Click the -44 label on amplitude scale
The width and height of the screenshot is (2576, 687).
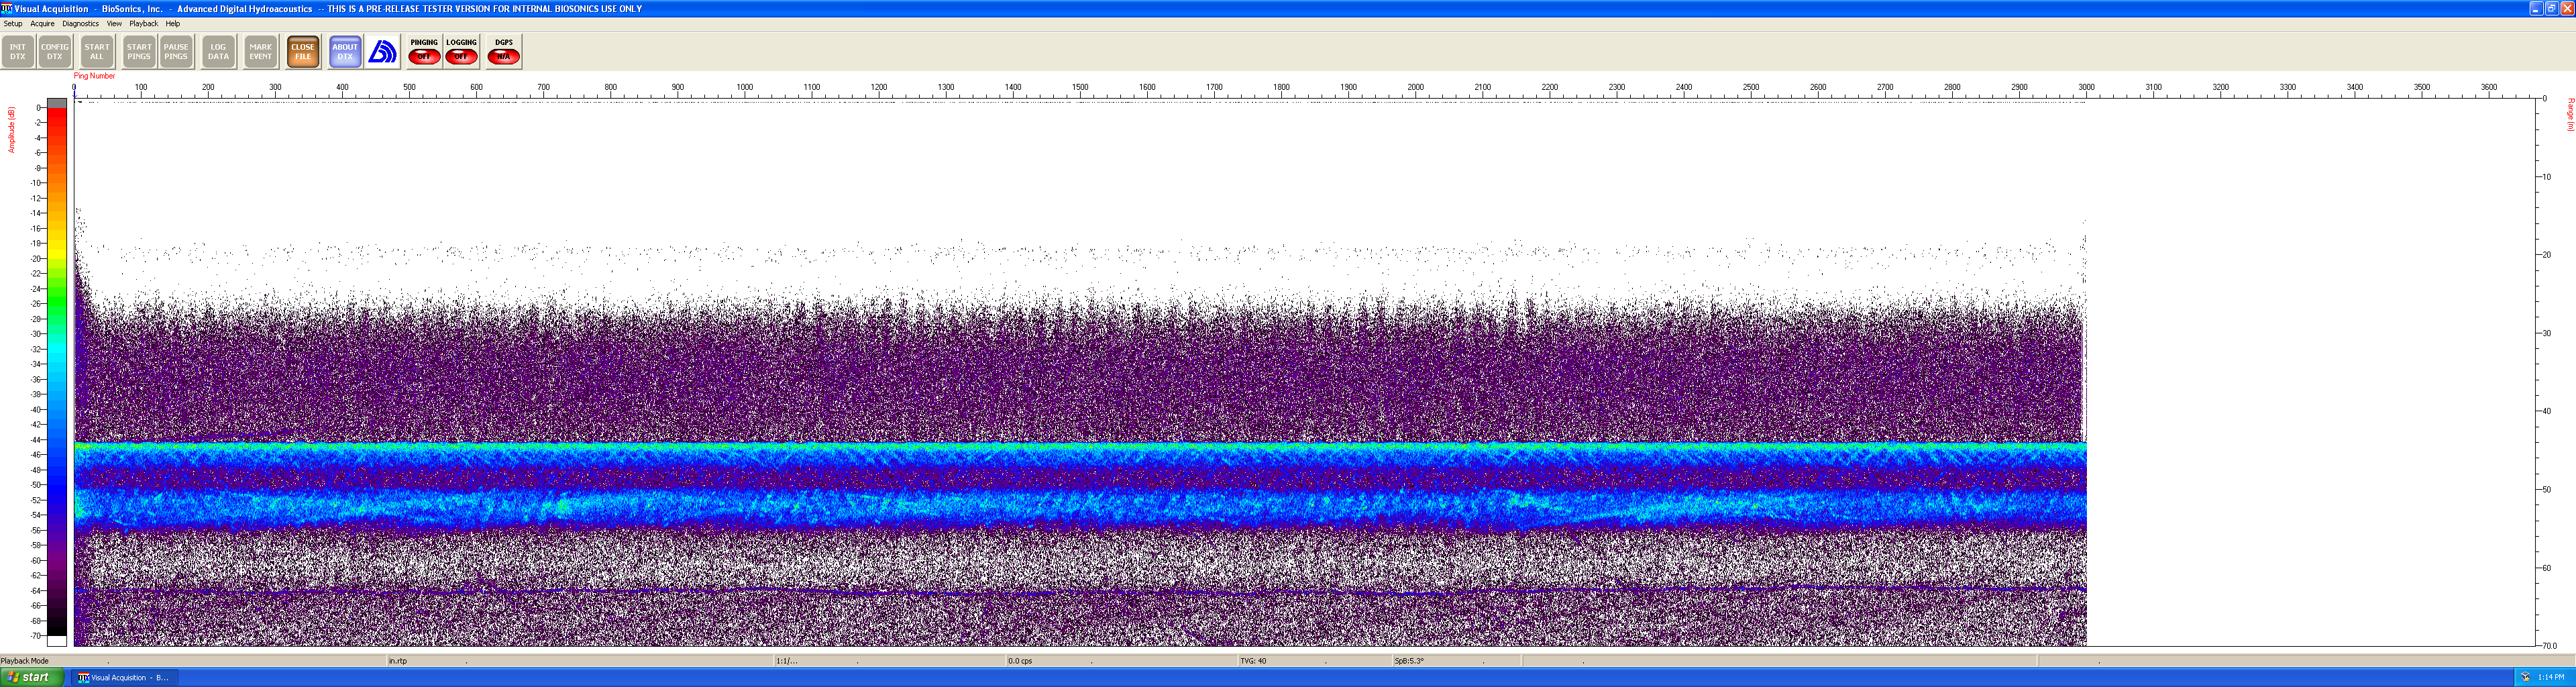37,440
